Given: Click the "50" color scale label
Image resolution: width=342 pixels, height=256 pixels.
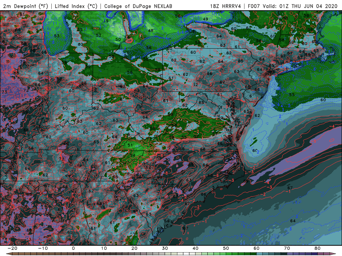Looking at the screenshot, I should 226,248.
